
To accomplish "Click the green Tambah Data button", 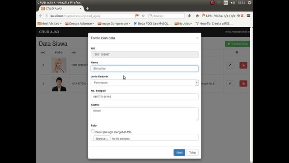I will [238, 44].
